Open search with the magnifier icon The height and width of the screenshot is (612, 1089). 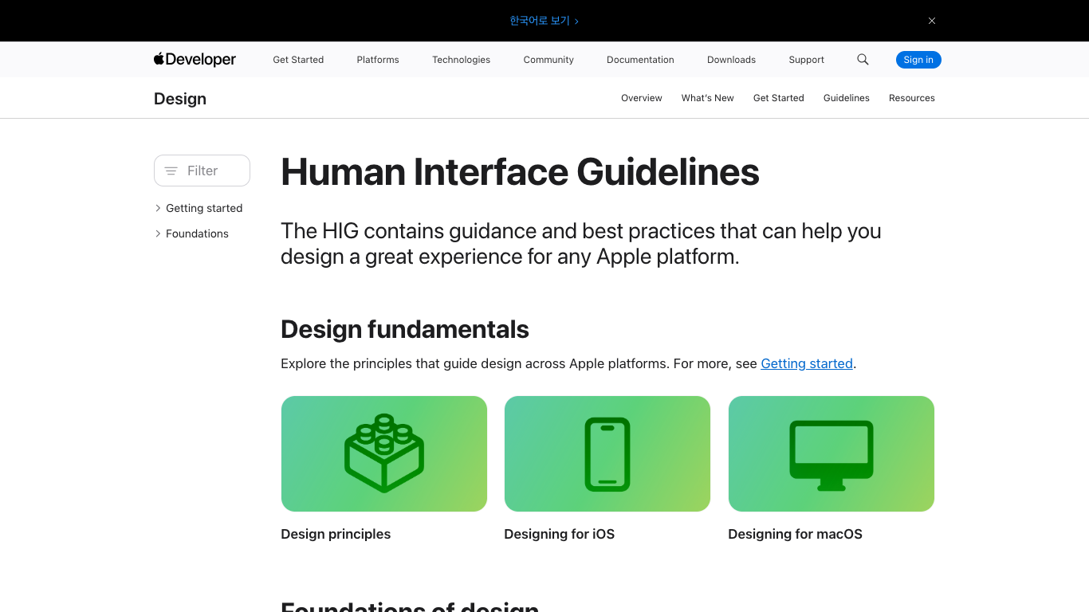pos(863,60)
